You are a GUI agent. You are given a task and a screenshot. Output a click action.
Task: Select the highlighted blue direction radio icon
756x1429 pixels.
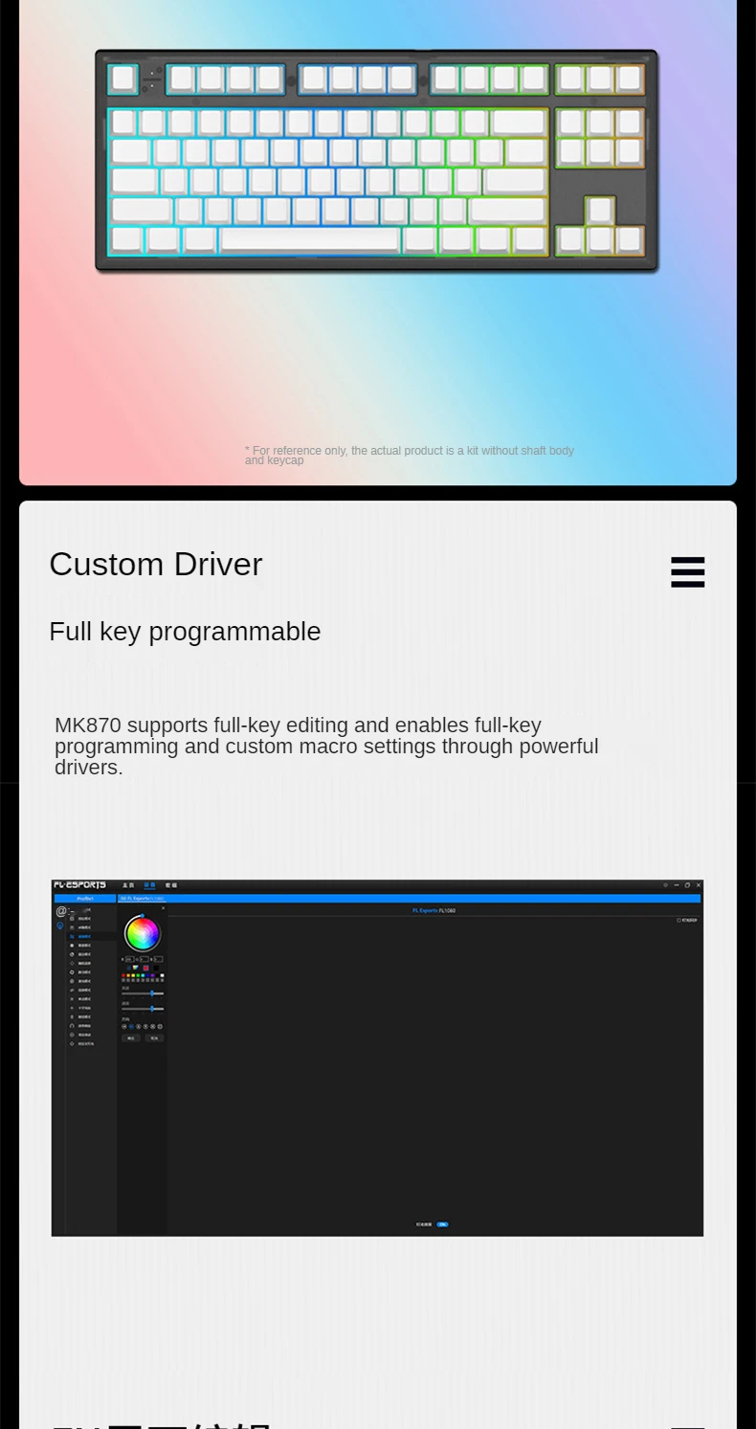(131, 1026)
